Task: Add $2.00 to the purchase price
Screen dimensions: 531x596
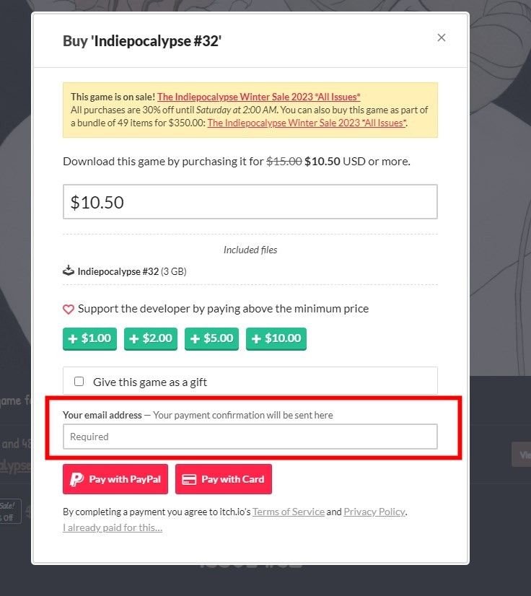Action: pos(151,338)
